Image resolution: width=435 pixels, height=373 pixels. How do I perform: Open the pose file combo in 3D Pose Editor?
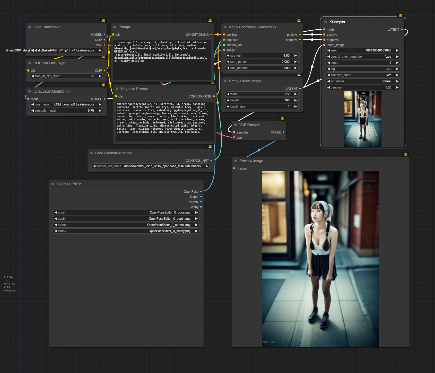click(126, 212)
